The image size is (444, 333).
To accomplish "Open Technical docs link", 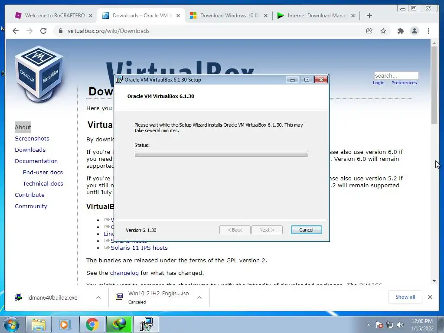I will [43, 184].
